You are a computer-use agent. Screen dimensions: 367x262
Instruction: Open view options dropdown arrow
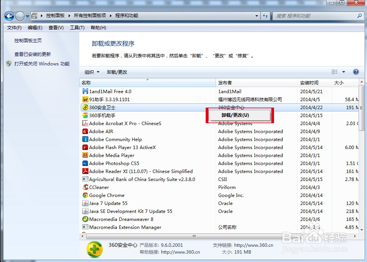click(343, 72)
